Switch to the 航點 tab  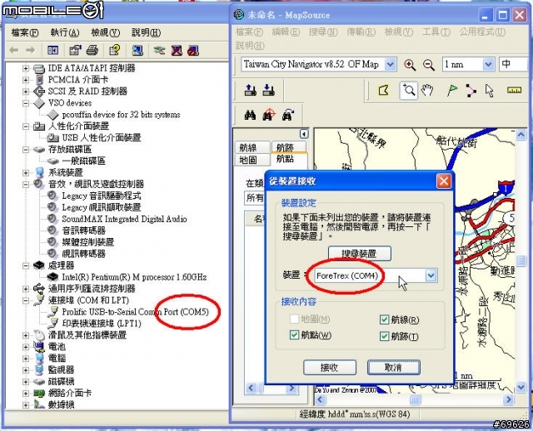click(289, 159)
